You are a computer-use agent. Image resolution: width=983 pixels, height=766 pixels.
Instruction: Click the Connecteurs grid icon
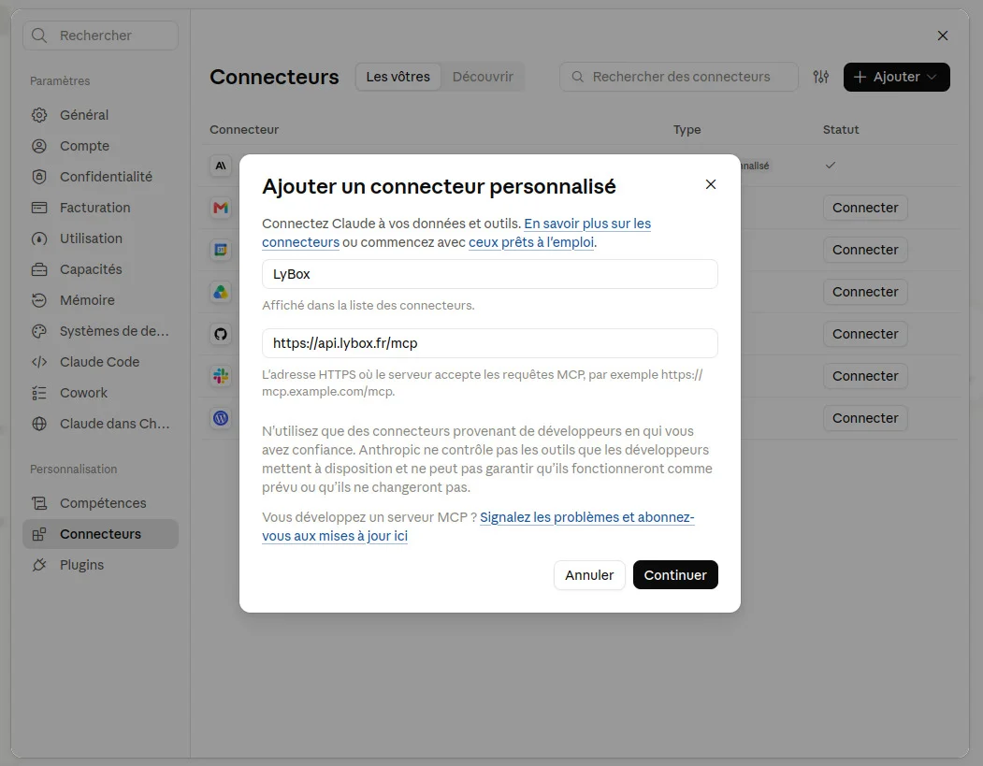tap(39, 534)
